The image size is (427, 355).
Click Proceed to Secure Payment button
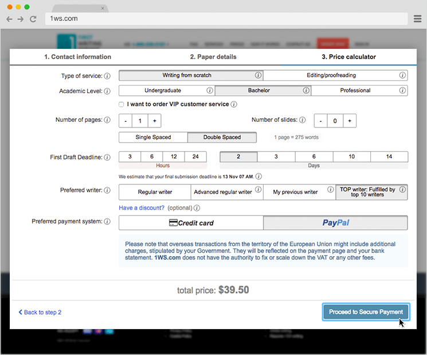[x=366, y=312]
